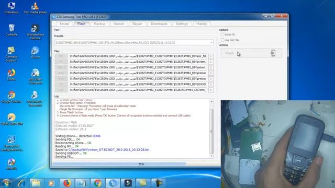The height and width of the screenshot is (188, 335).
Task: Clear the CSC file path row
Action: 211,90
